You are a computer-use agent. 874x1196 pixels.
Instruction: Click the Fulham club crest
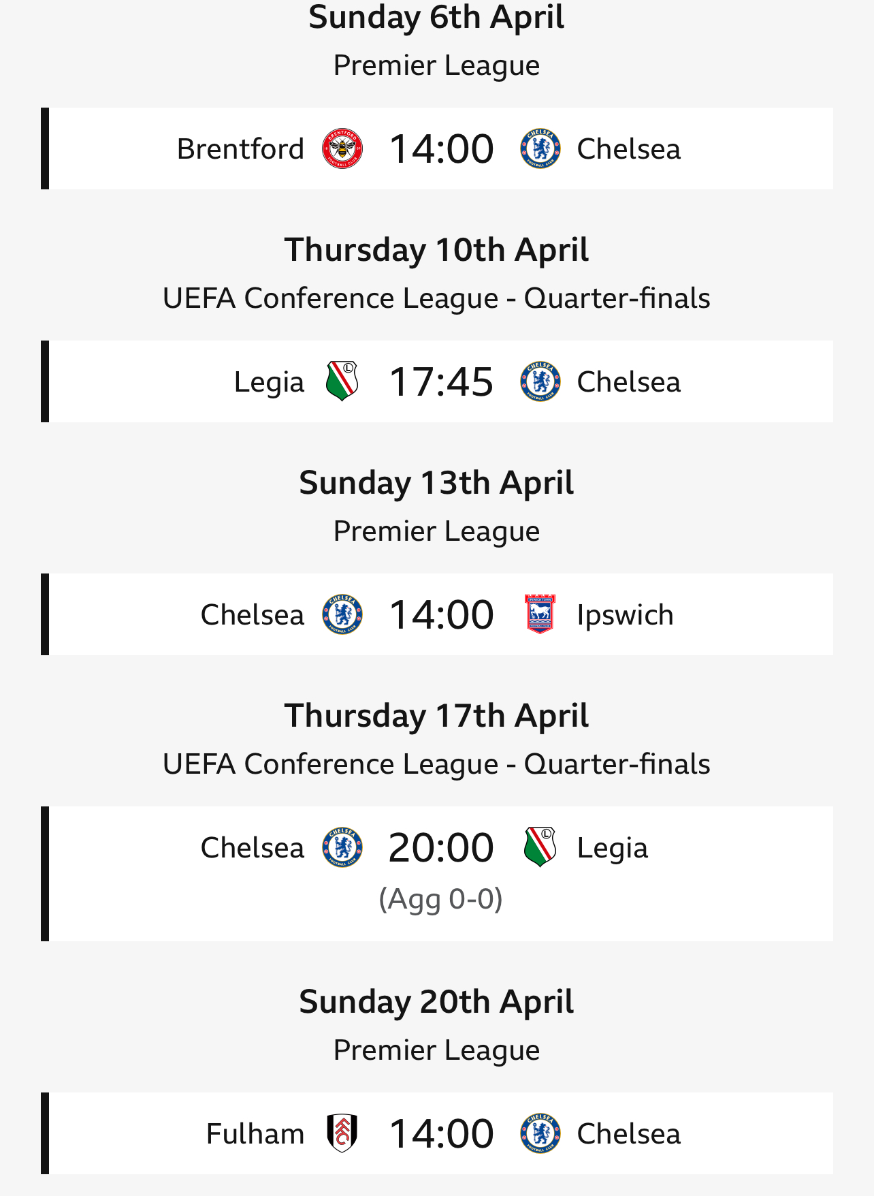(342, 1133)
